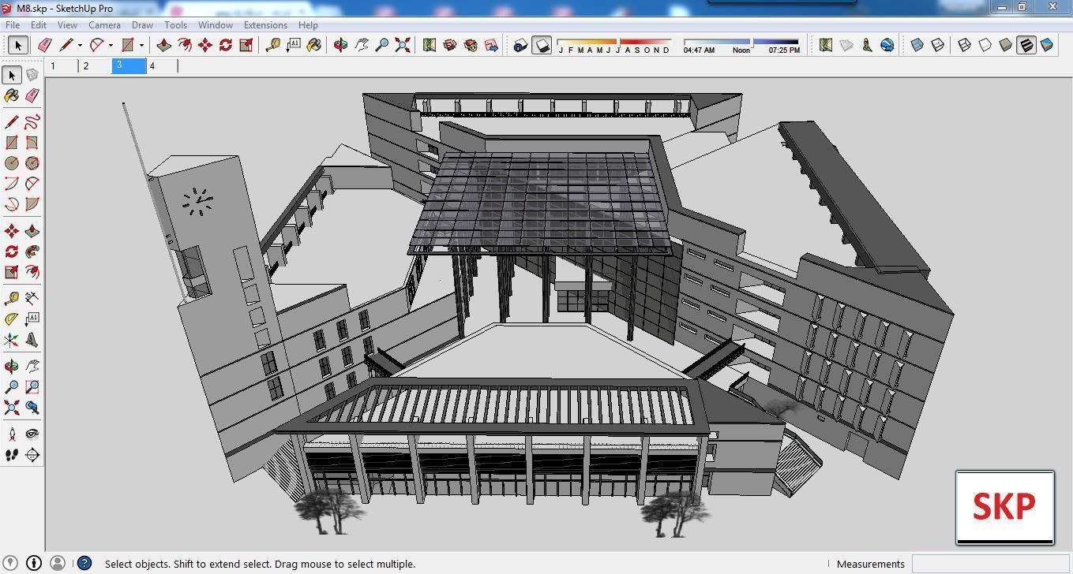Open the Camera menu
1073x574 pixels.
[x=104, y=24]
